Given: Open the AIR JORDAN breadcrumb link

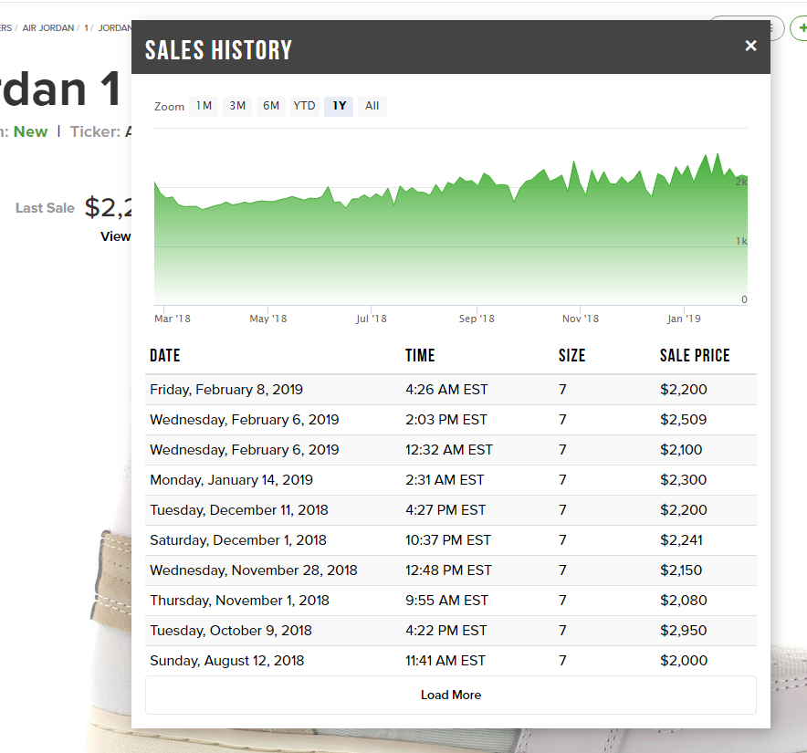Looking at the screenshot, I should point(49,27).
